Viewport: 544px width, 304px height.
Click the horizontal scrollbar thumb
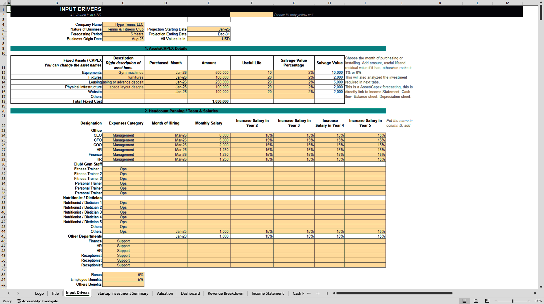[394, 293]
